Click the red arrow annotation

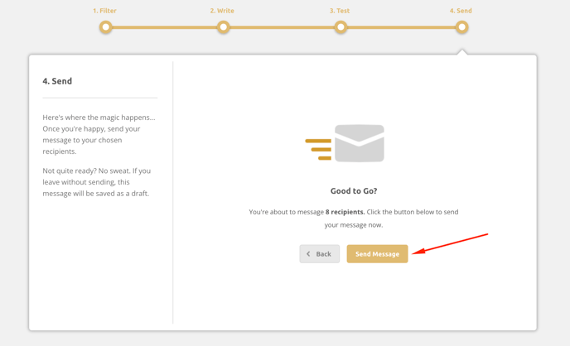pyautogui.click(x=451, y=243)
